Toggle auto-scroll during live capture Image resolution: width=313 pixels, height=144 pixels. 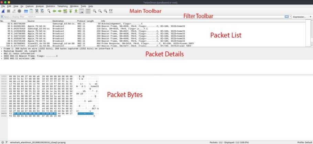82,11
